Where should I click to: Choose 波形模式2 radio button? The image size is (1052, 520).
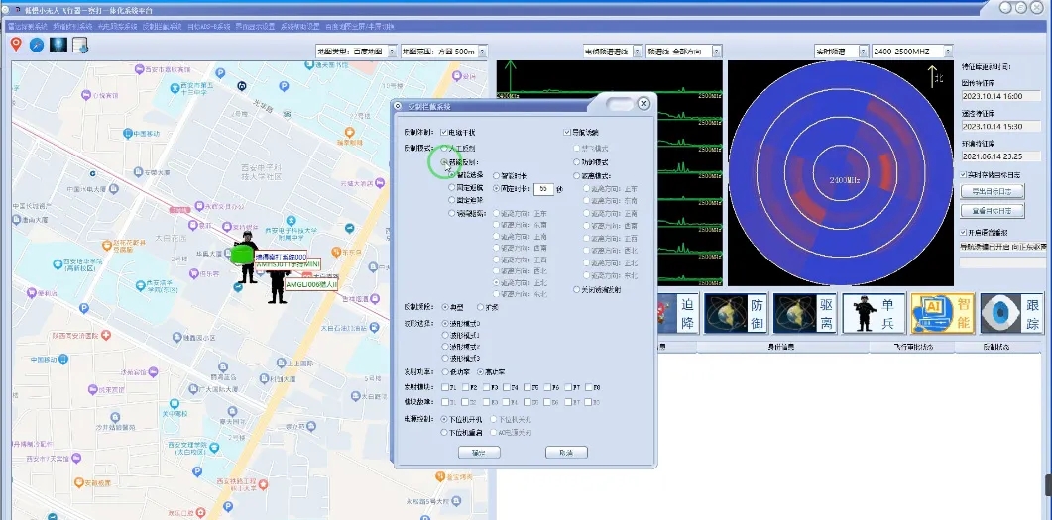click(x=444, y=347)
